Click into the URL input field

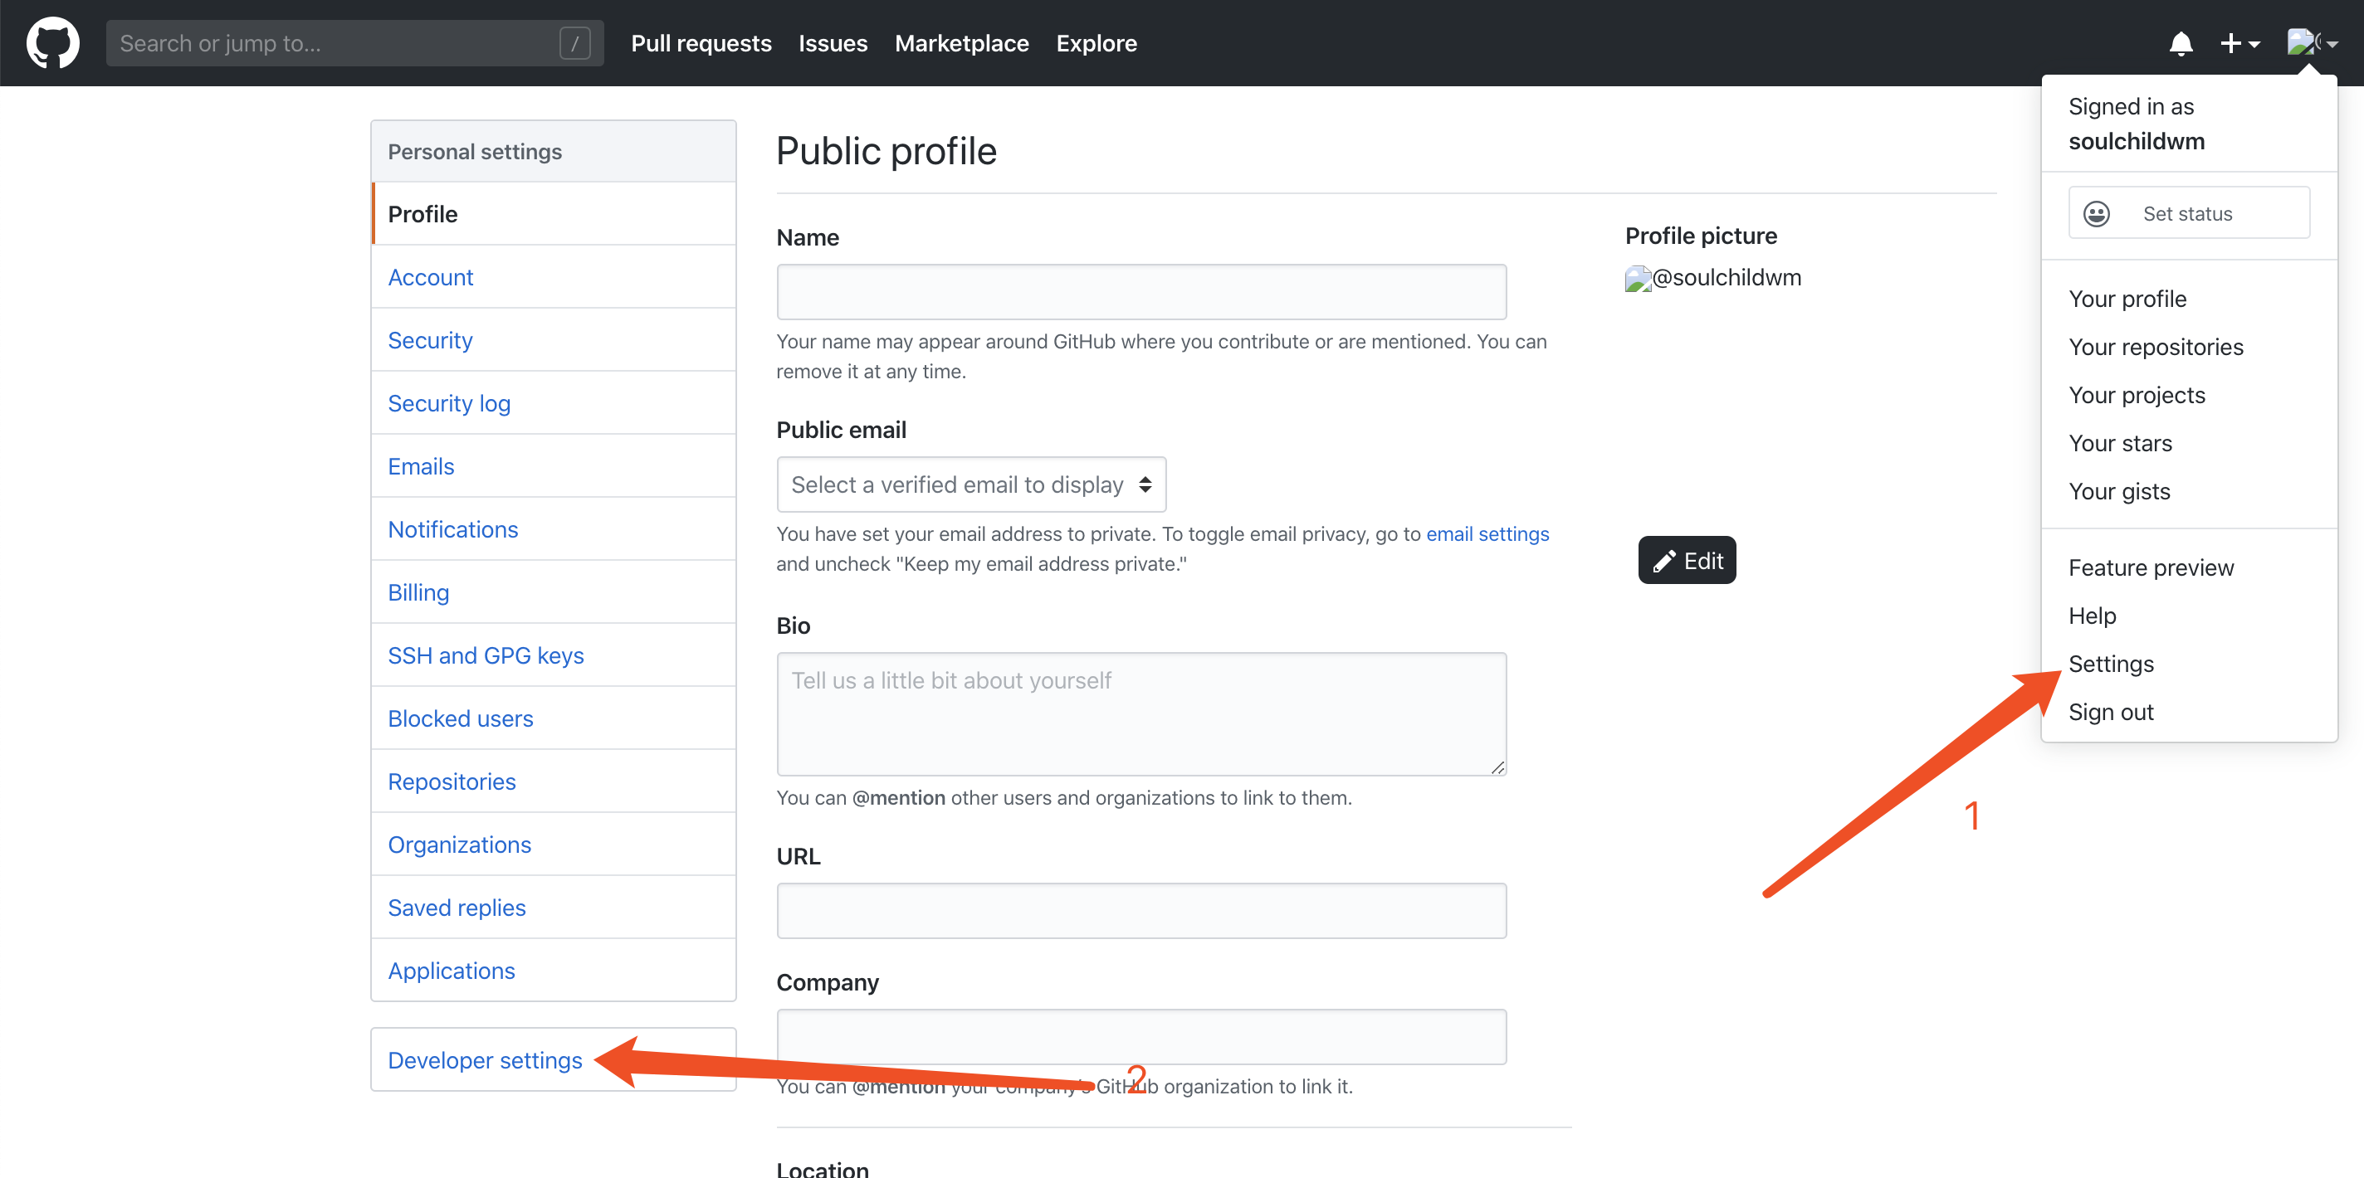click(x=1140, y=911)
